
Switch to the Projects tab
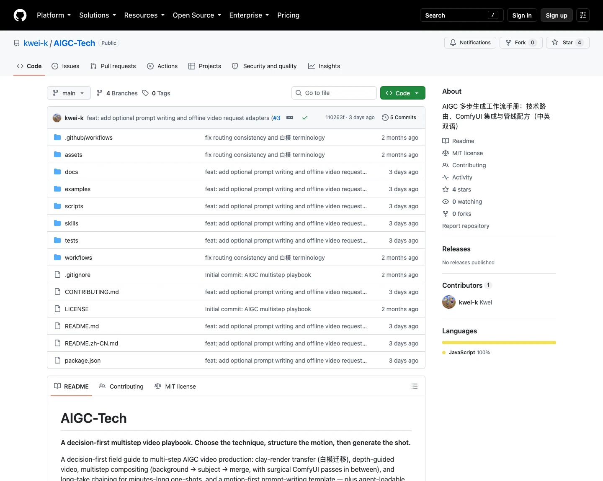click(x=205, y=66)
